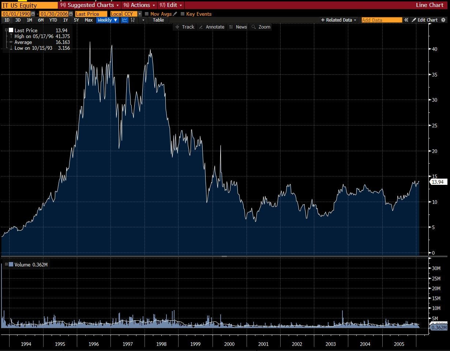Click the 1996 label on time axis
The image size is (450, 351).
click(94, 344)
